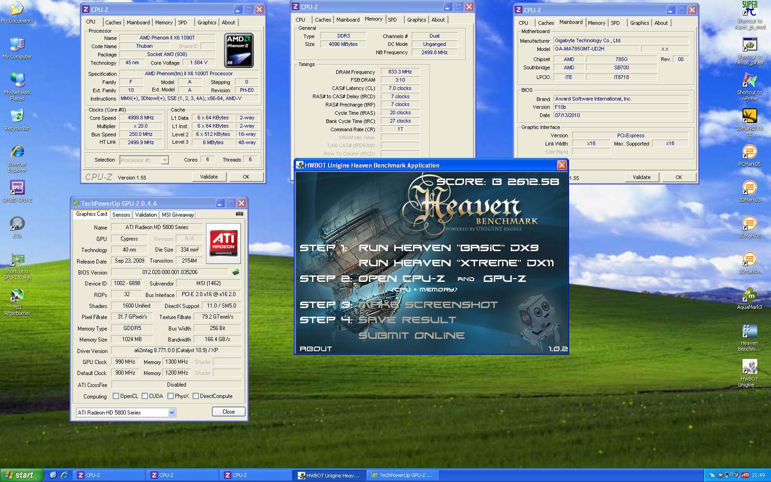The width and height of the screenshot is (771, 482).
Task: Click the GPU-Z link in Step 2
Action: (505, 279)
